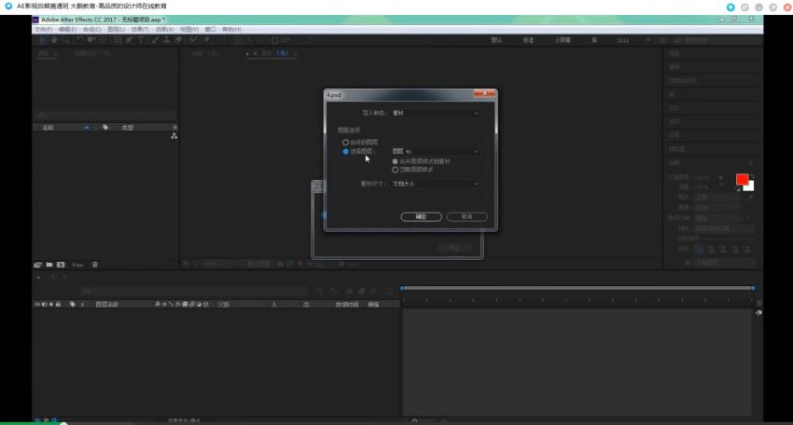The image size is (793, 425).
Task: Close the 4.psd import dialog
Action: pyautogui.click(x=484, y=94)
